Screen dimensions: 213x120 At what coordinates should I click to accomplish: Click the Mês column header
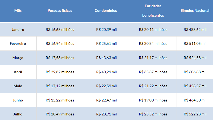click(x=18, y=11)
